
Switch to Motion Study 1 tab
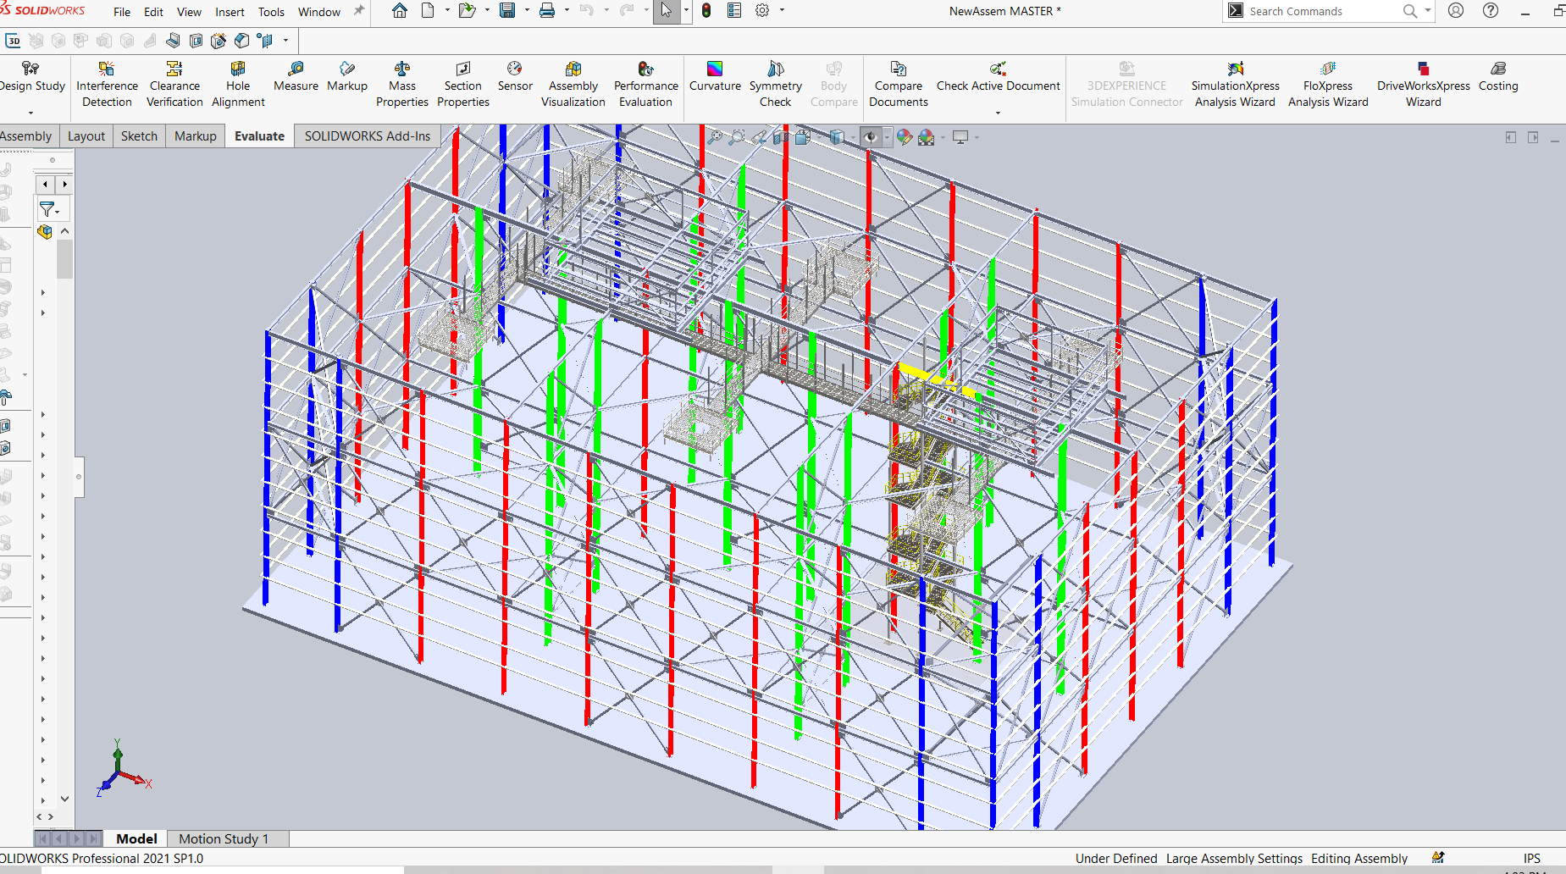(x=224, y=838)
